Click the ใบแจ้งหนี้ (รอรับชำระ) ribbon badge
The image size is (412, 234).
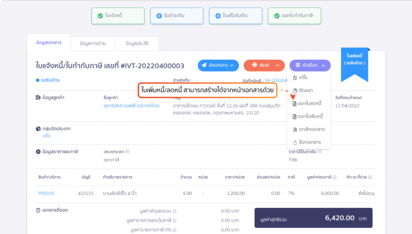coord(354,64)
